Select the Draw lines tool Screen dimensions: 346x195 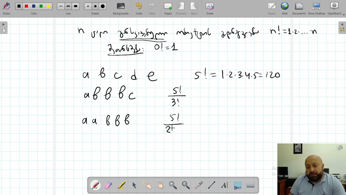click(x=212, y=185)
